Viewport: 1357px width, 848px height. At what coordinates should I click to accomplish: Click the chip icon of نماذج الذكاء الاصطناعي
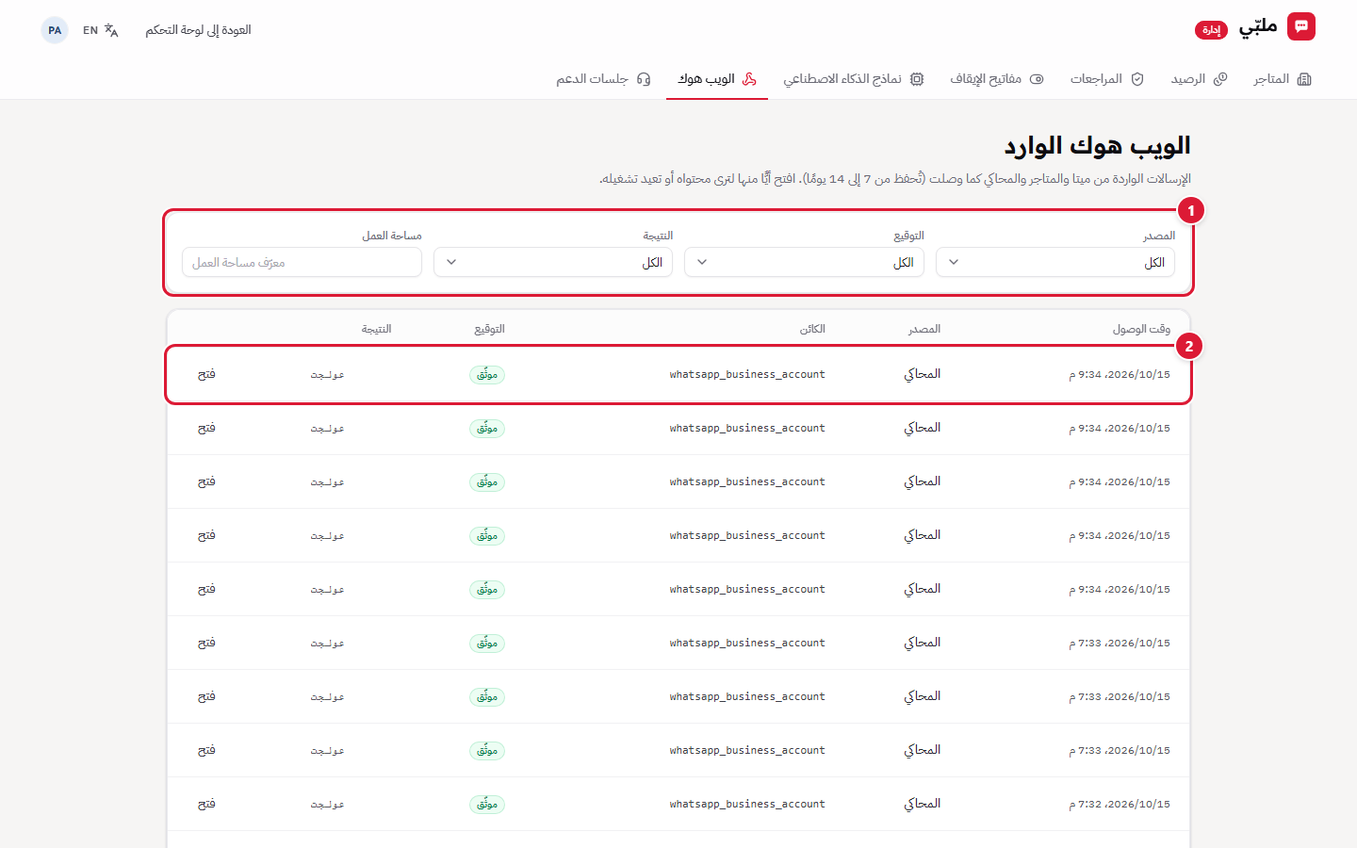point(917,79)
